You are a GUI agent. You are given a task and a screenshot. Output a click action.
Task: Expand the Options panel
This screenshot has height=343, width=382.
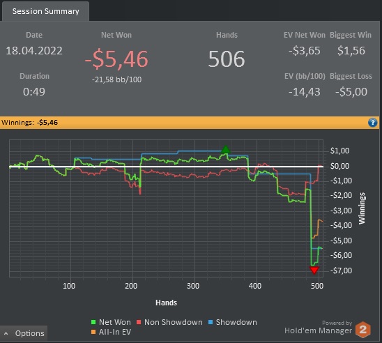pyautogui.click(x=24, y=333)
